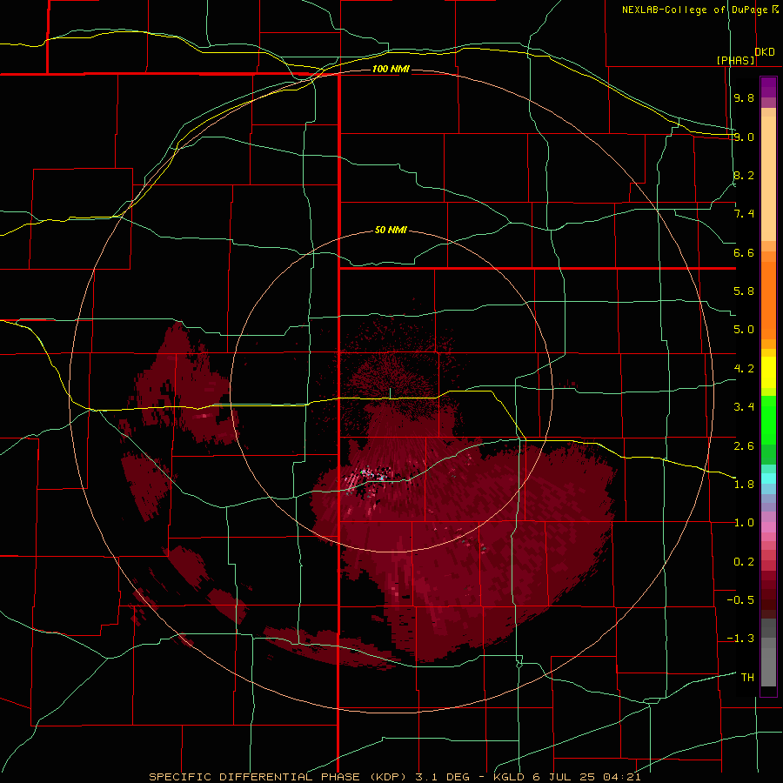The height and width of the screenshot is (783, 783).
Task: Click the 1.0 scale value
Action: point(744,523)
